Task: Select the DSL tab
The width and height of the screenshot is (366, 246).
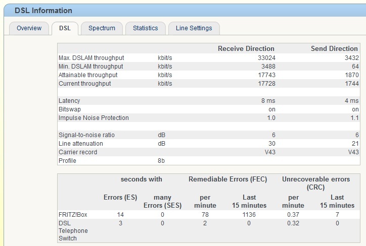Action: (65, 28)
